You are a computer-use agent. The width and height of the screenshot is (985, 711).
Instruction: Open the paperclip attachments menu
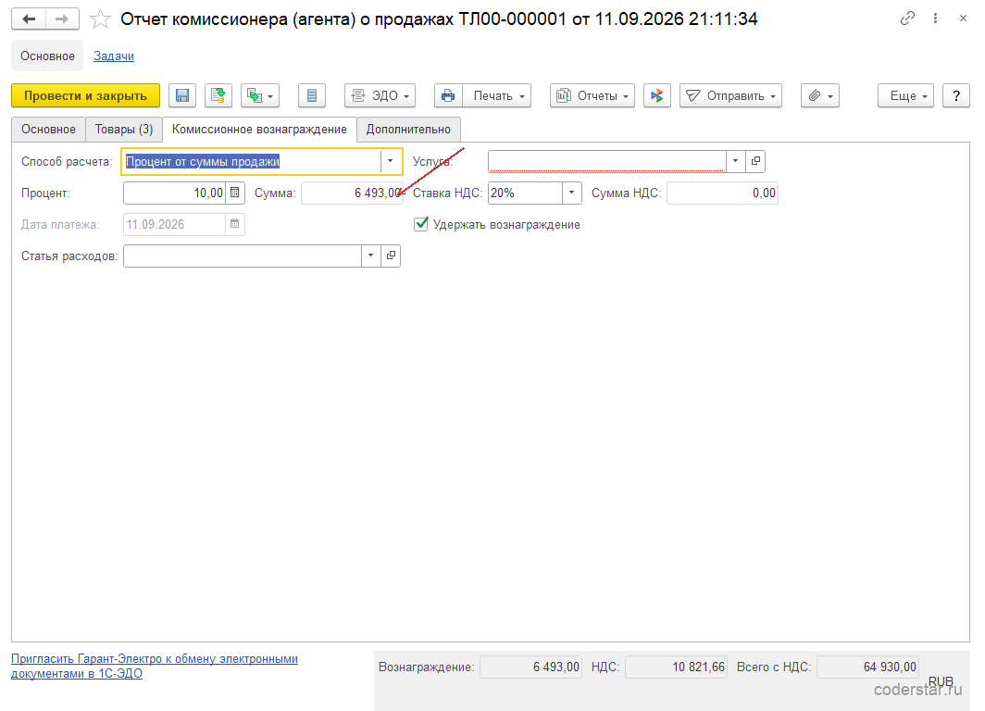pos(820,95)
